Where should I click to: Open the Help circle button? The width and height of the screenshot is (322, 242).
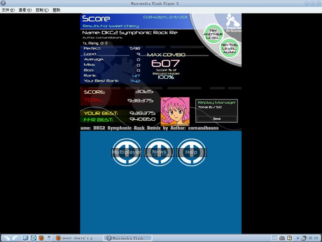coord(191,152)
